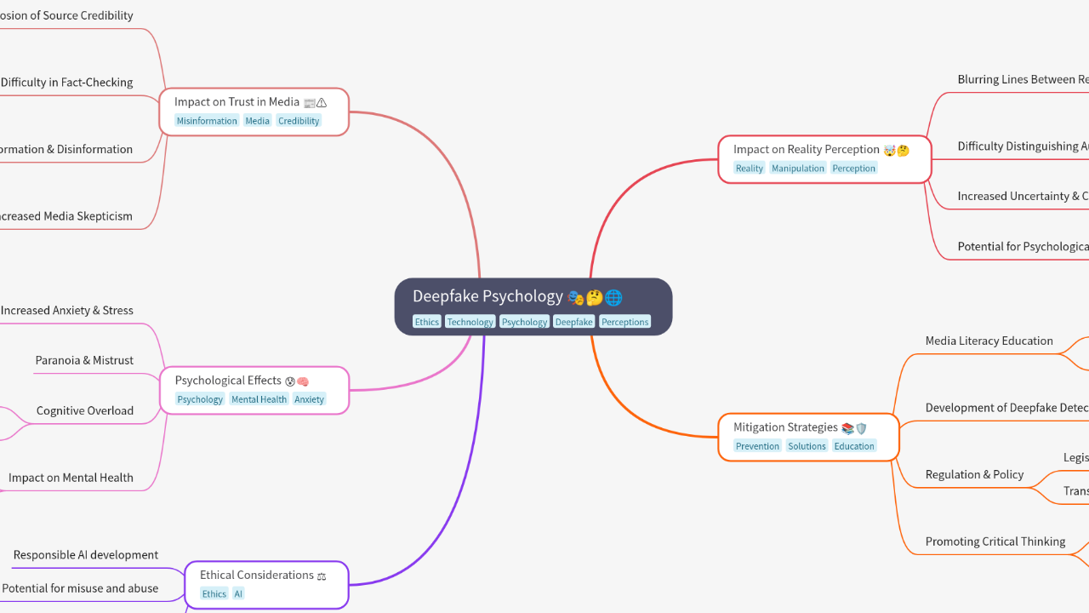Image resolution: width=1089 pixels, height=613 pixels.
Task: Click the Perceptions tag on central node
Action: [x=625, y=322]
